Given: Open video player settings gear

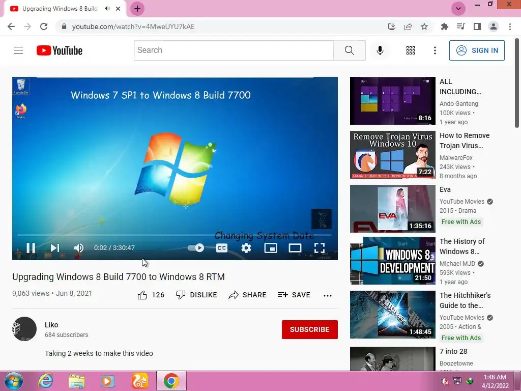Looking at the screenshot, I should [x=246, y=248].
